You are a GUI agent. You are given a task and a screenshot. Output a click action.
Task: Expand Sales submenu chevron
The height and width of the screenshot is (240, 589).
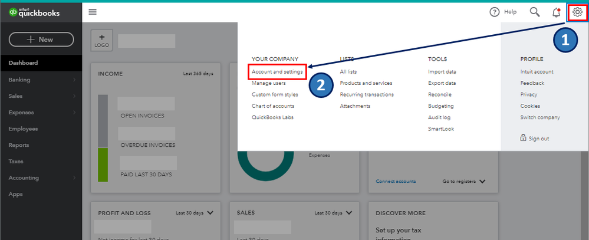coord(74,96)
